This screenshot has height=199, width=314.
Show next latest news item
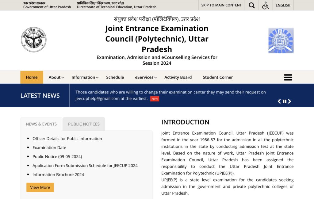289,101
